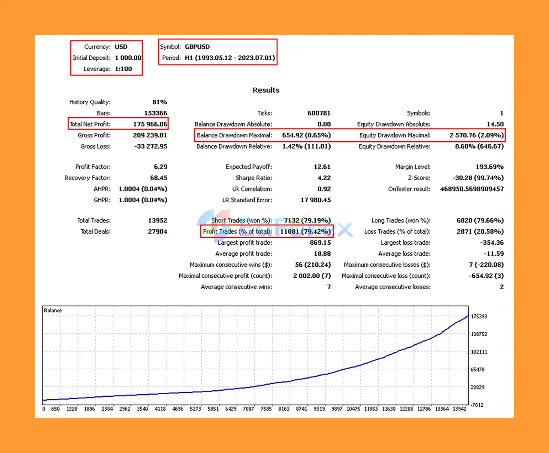Select the Long Trades value 6820 (79.66%)

[480, 220]
